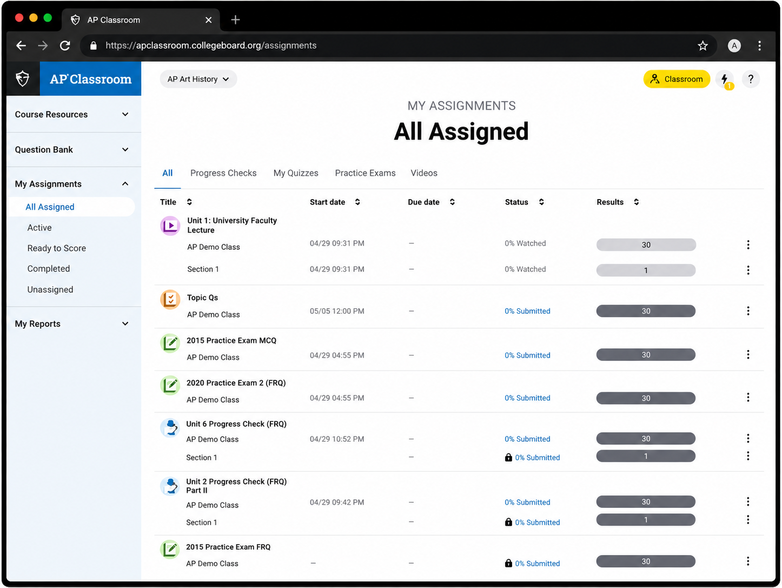The width and height of the screenshot is (782, 588).
Task: Go back to the previous browser page
Action: pyautogui.click(x=21, y=45)
